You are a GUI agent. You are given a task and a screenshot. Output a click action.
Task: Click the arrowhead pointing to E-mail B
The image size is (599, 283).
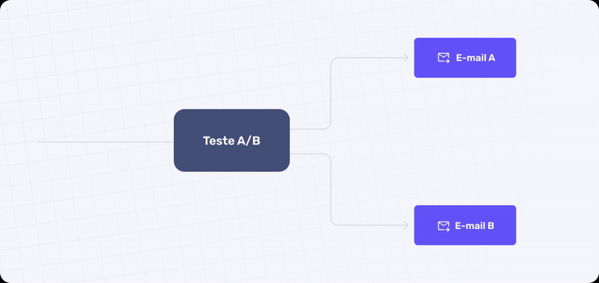(406, 225)
